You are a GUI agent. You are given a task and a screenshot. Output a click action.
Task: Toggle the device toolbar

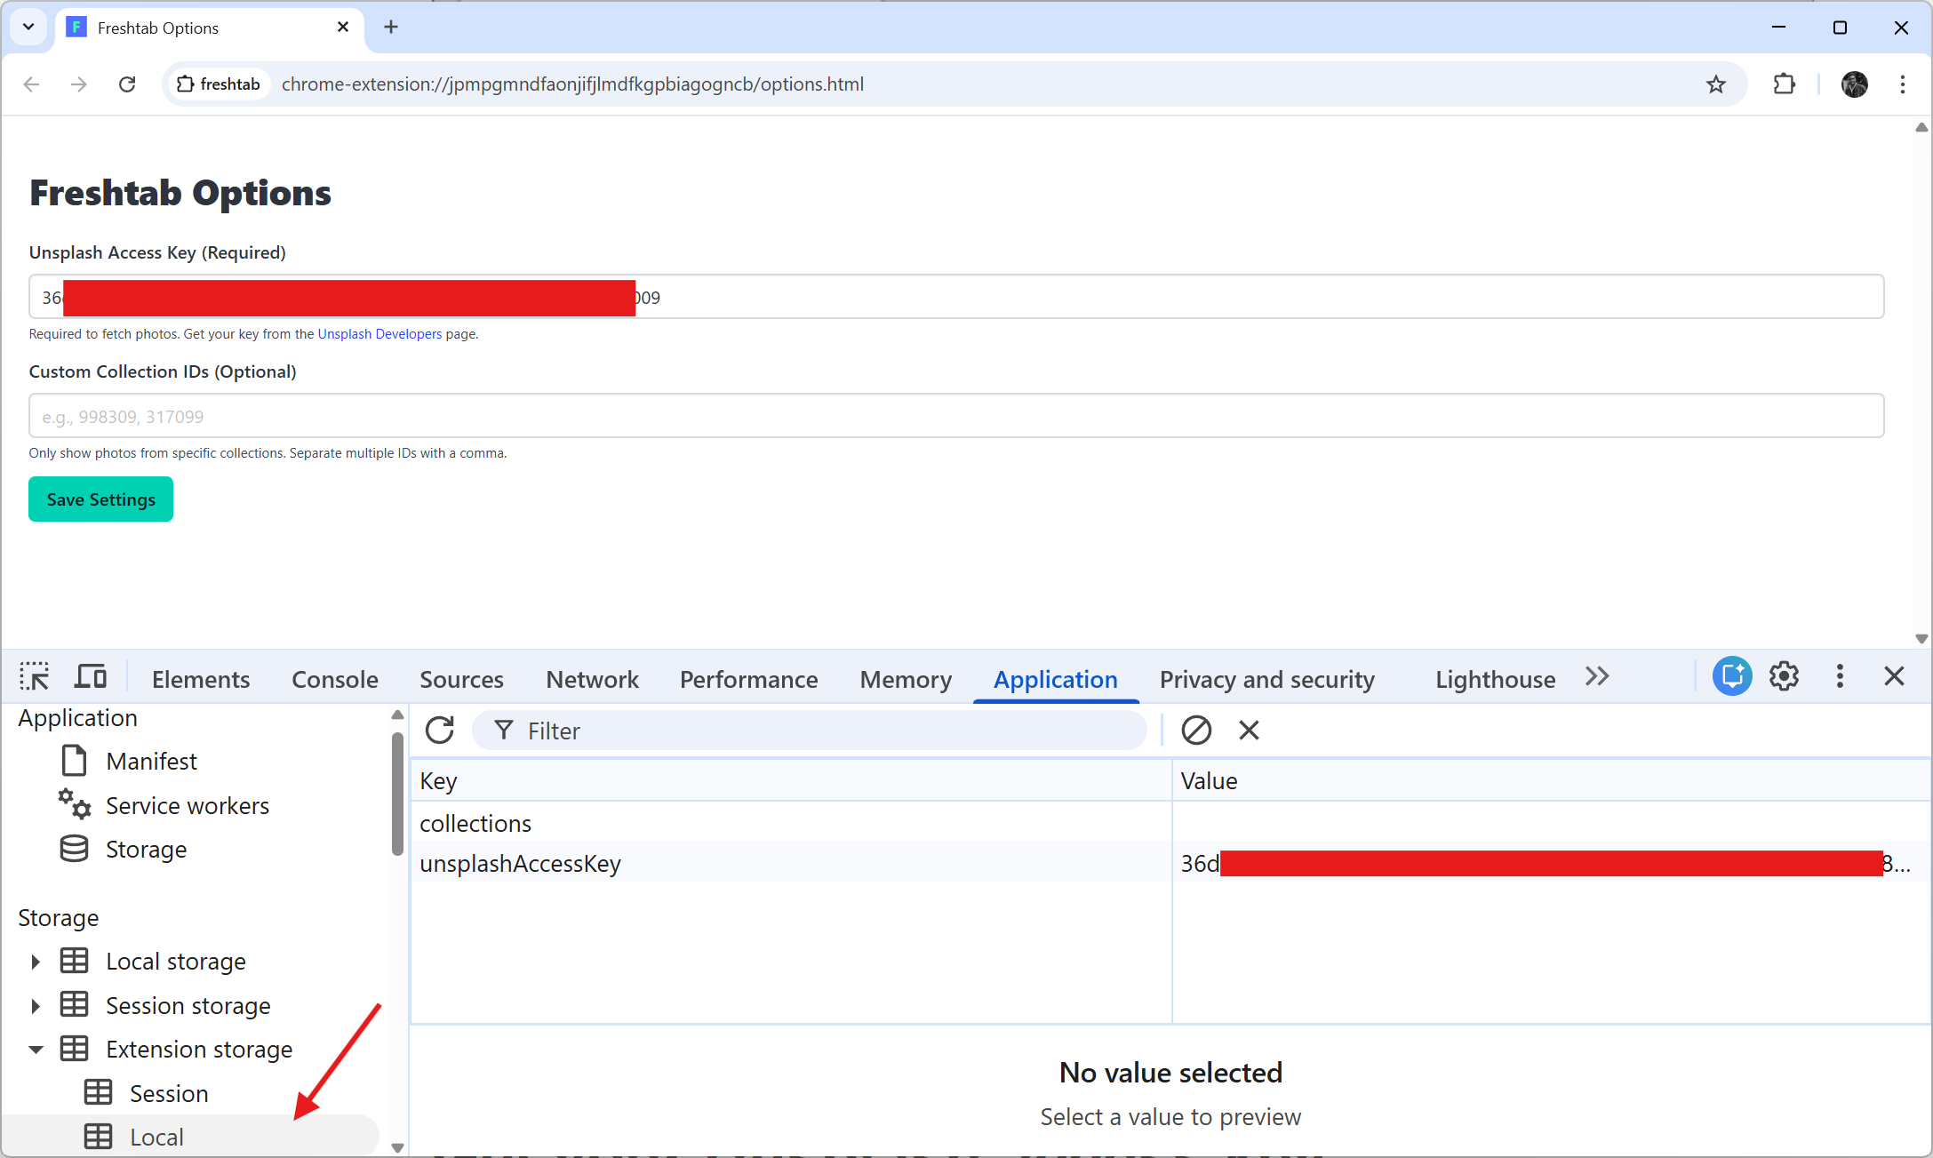tap(90, 676)
